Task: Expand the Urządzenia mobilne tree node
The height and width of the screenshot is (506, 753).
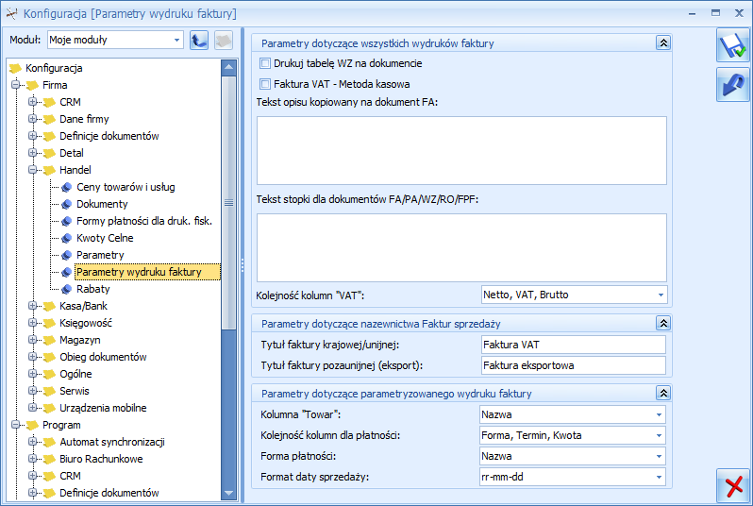Action: click(x=33, y=408)
